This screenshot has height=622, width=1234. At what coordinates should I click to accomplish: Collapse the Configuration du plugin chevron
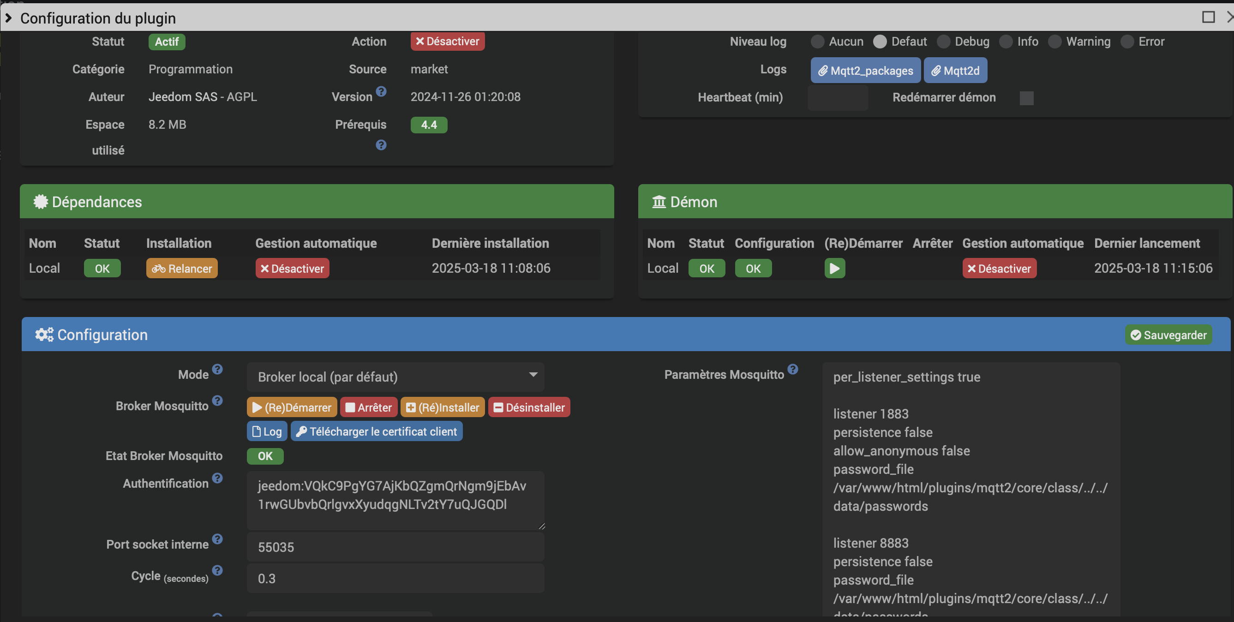click(x=9, y=18)
